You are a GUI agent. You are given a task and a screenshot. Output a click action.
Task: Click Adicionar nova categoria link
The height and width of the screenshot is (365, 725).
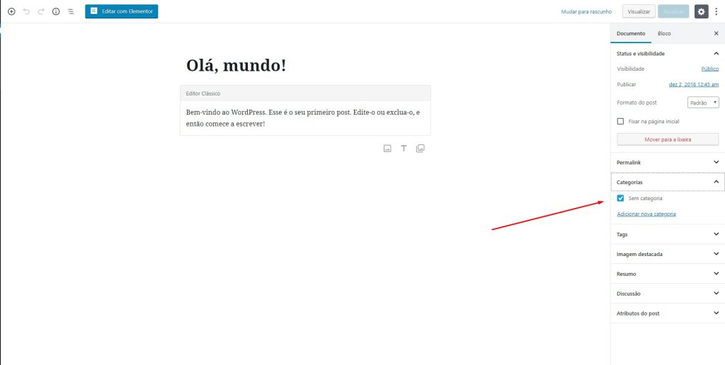646,214
